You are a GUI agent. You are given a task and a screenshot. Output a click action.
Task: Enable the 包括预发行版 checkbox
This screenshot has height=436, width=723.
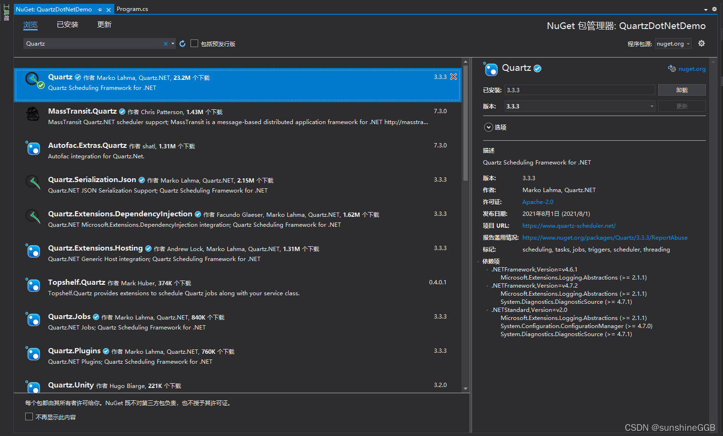coord(194,43)
